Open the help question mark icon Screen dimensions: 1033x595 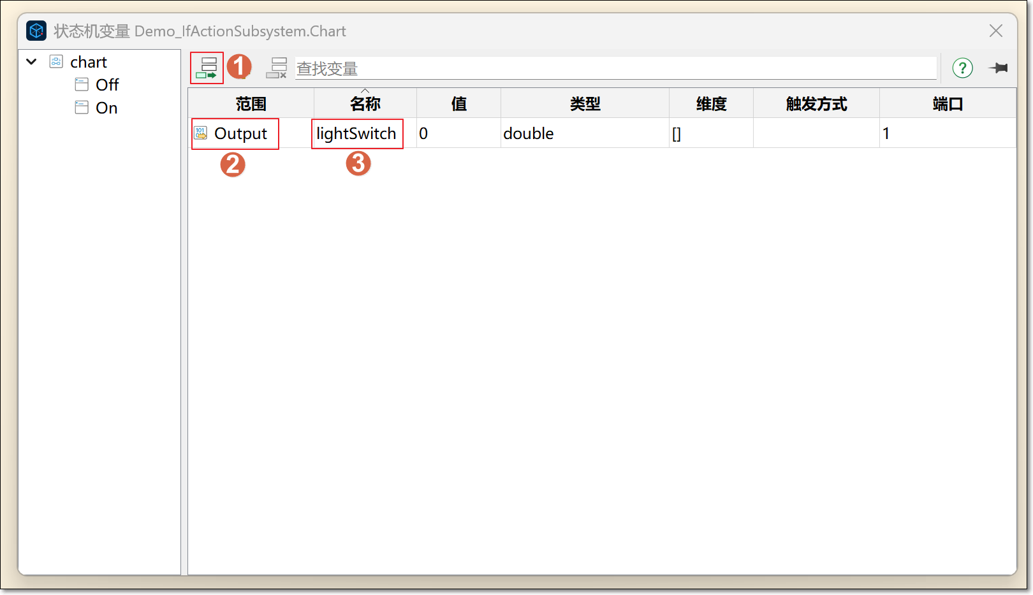(x=962, y=68)
